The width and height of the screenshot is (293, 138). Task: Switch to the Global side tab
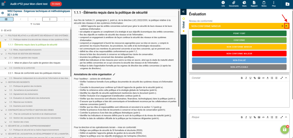tap(183, 26)
